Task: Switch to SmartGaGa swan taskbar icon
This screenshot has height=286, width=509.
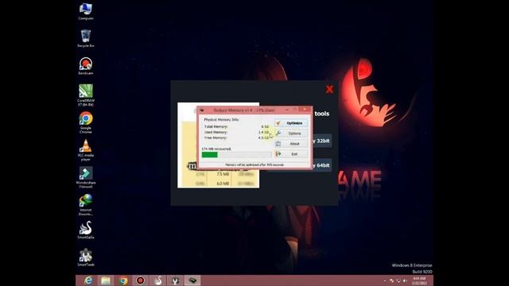Action: pyautogui.click(x=157, y=280)
